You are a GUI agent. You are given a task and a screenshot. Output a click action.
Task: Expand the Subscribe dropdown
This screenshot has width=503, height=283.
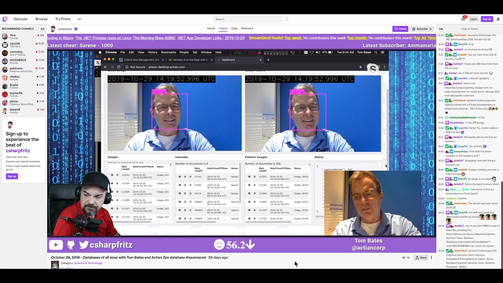pyautogui.click(x=422, y=29)
